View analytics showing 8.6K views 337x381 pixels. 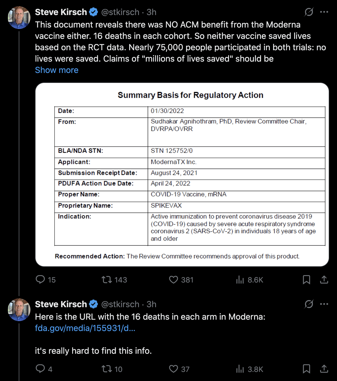coord(240,280)
